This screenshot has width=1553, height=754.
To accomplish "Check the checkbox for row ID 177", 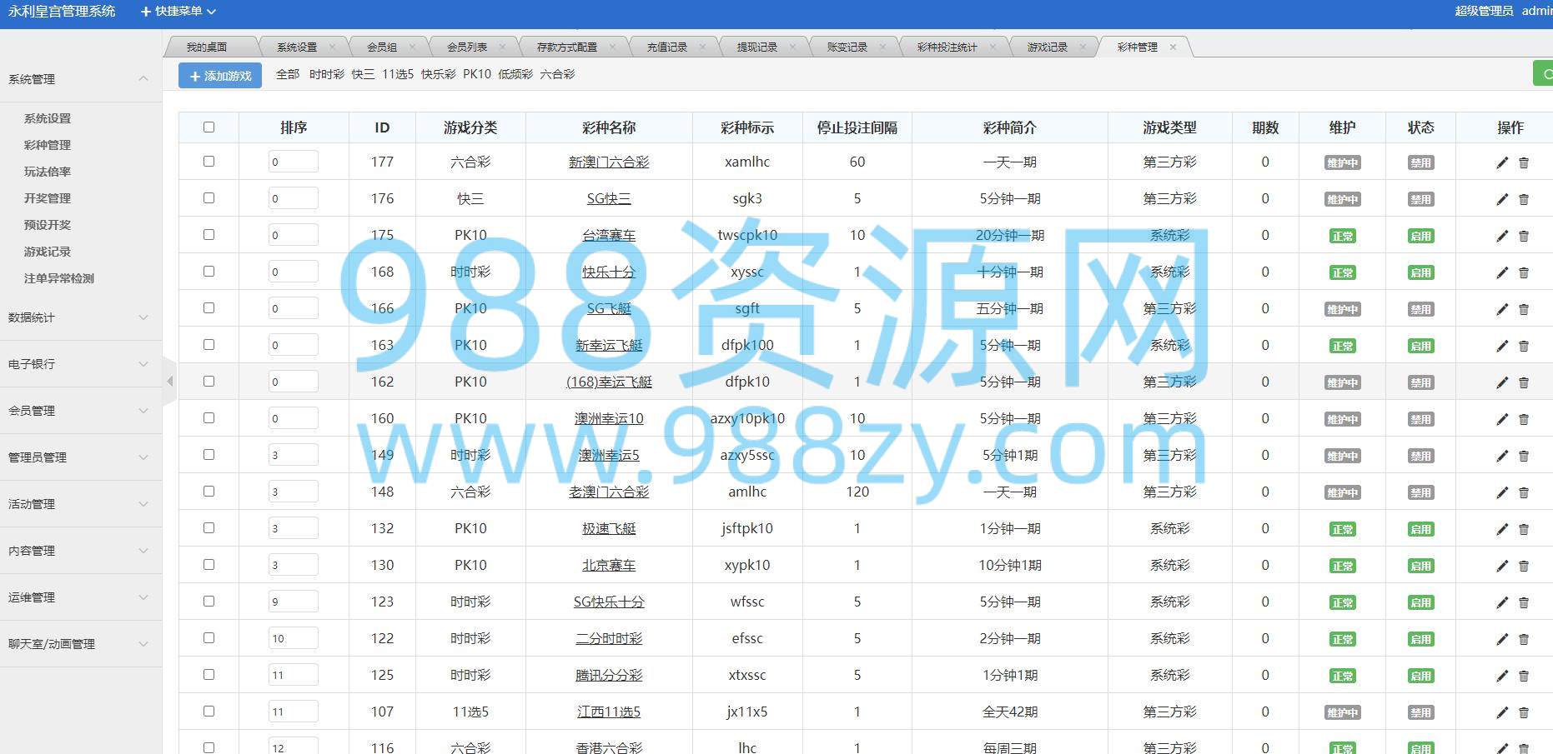I will point(209,162).
